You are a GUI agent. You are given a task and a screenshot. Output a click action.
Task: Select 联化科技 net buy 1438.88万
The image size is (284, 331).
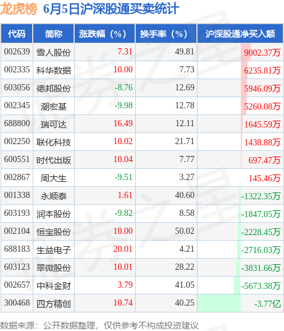262,142
